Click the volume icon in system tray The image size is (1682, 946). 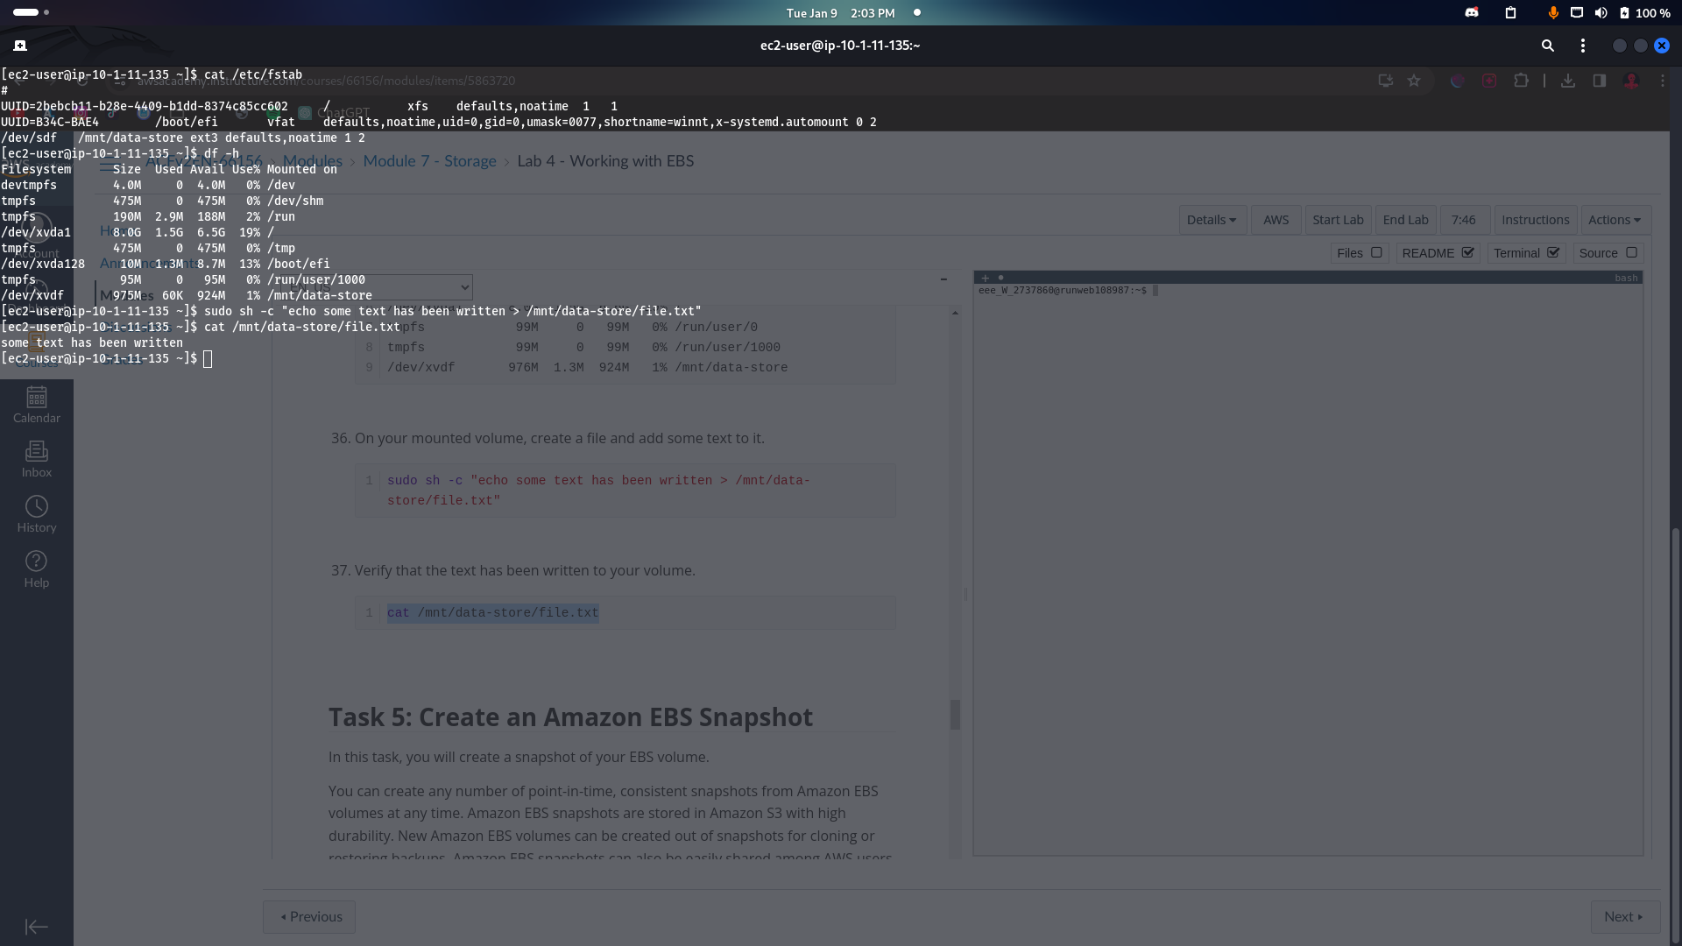(1601, 13)
